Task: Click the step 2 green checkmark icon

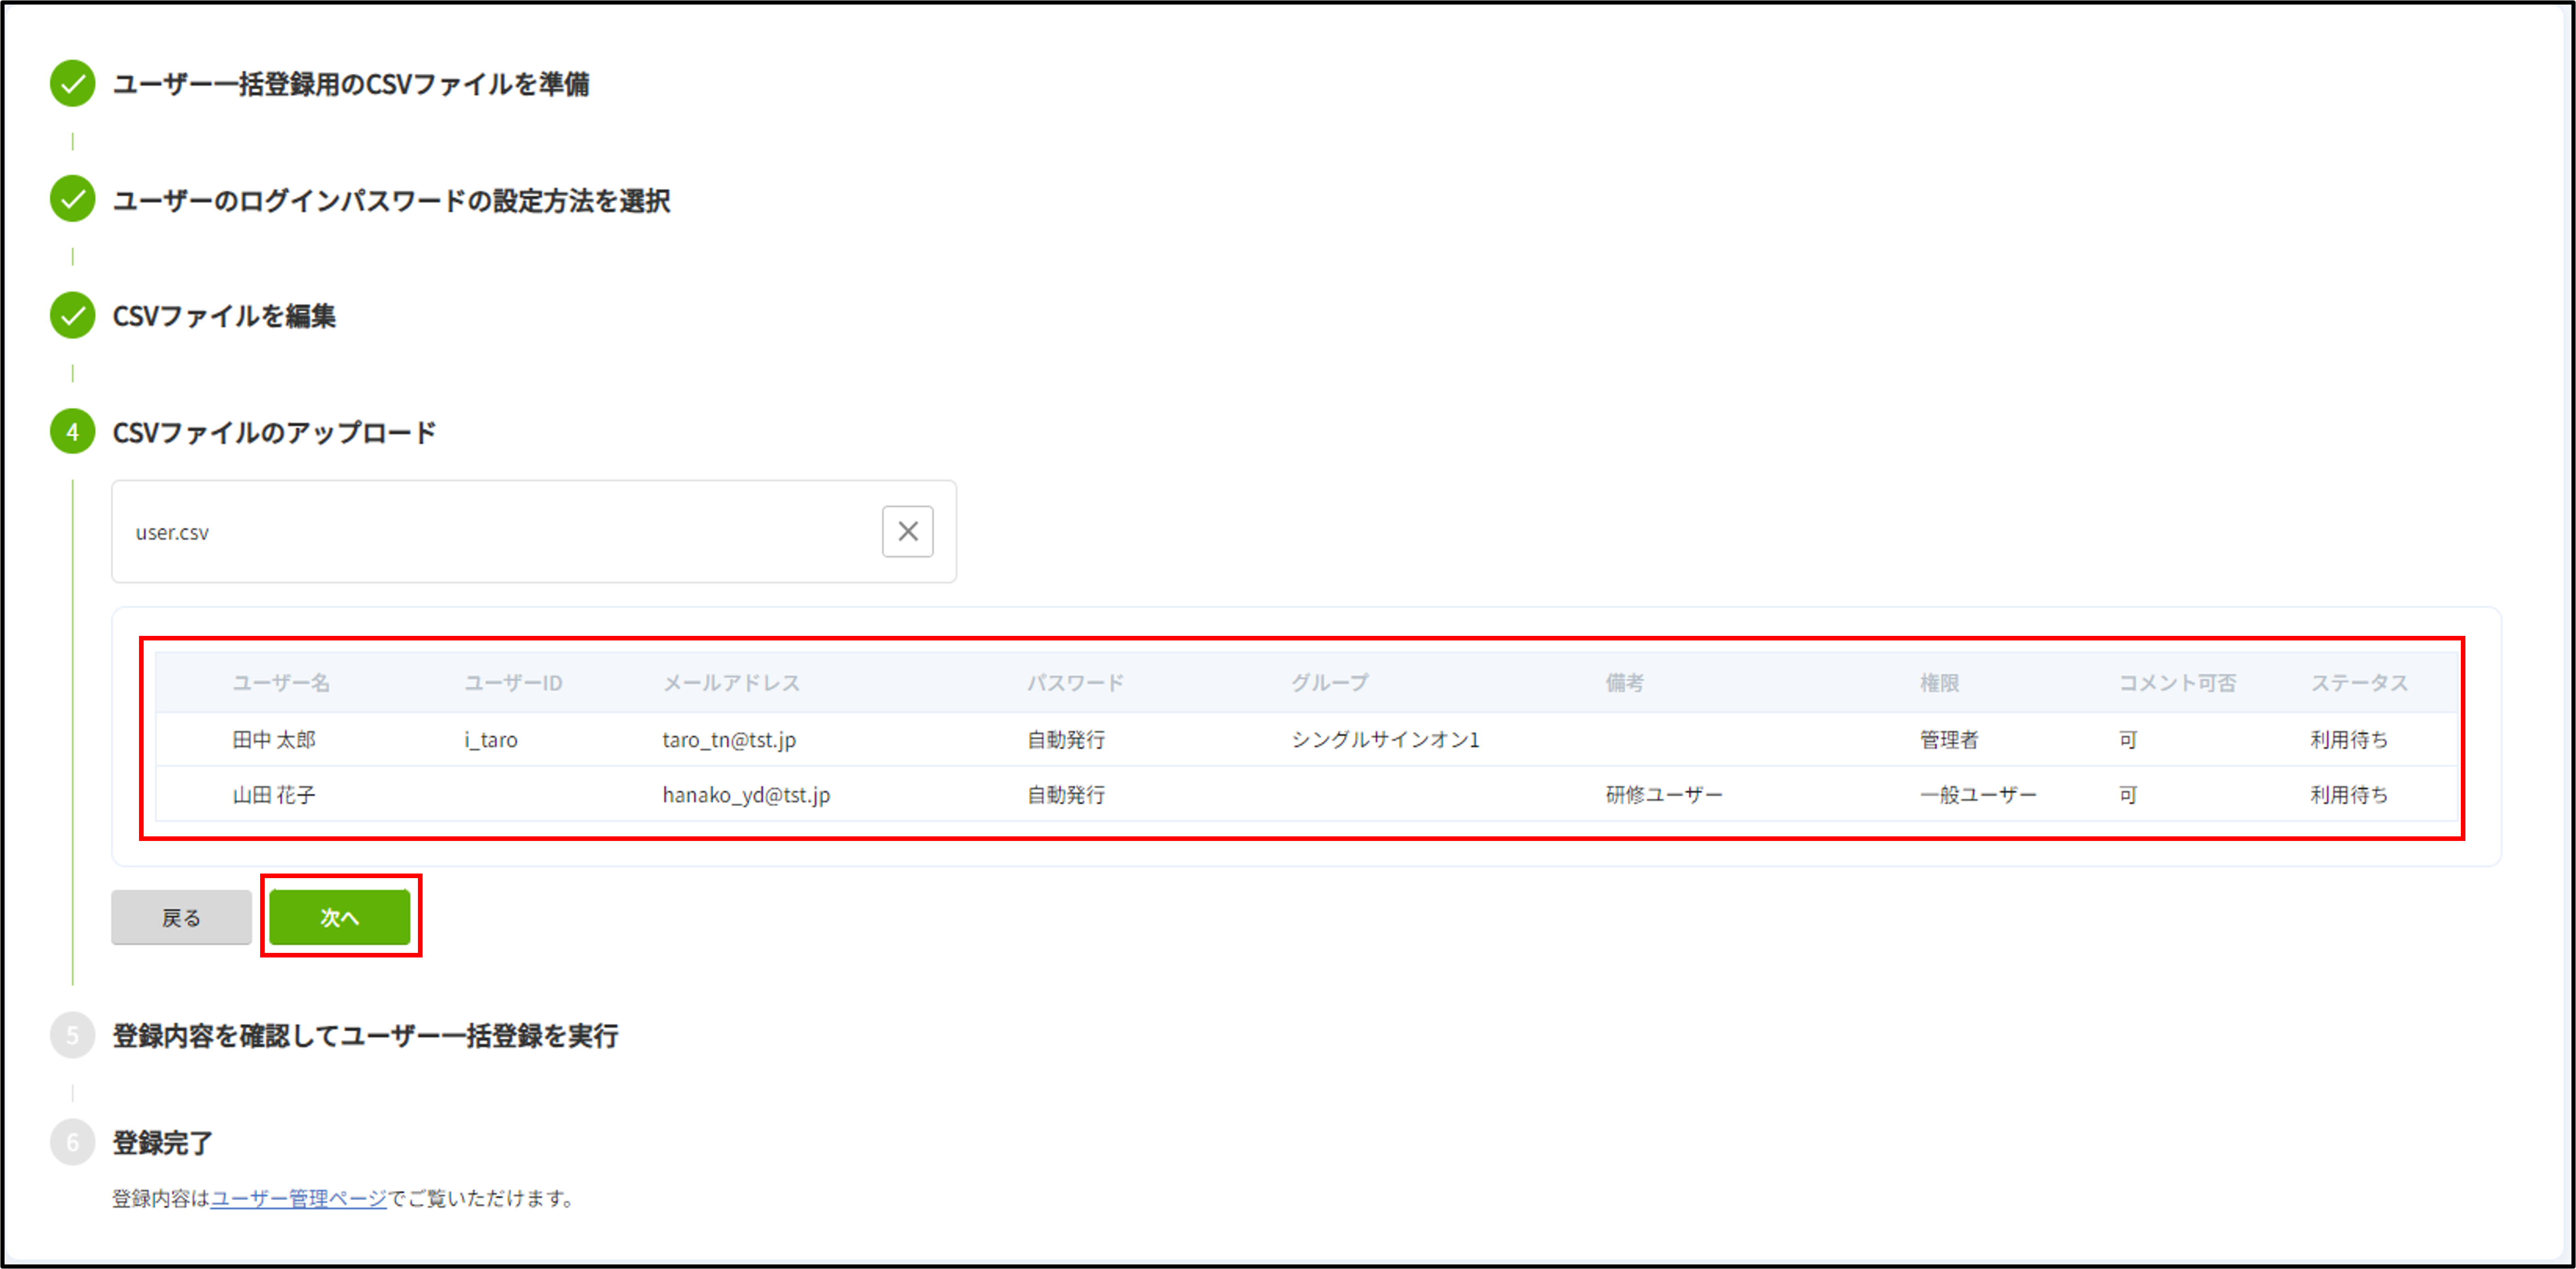Action: point(72,199)
